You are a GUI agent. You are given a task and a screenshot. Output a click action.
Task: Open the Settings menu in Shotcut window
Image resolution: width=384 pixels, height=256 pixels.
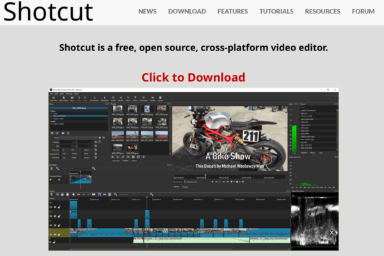click(69, 94)
